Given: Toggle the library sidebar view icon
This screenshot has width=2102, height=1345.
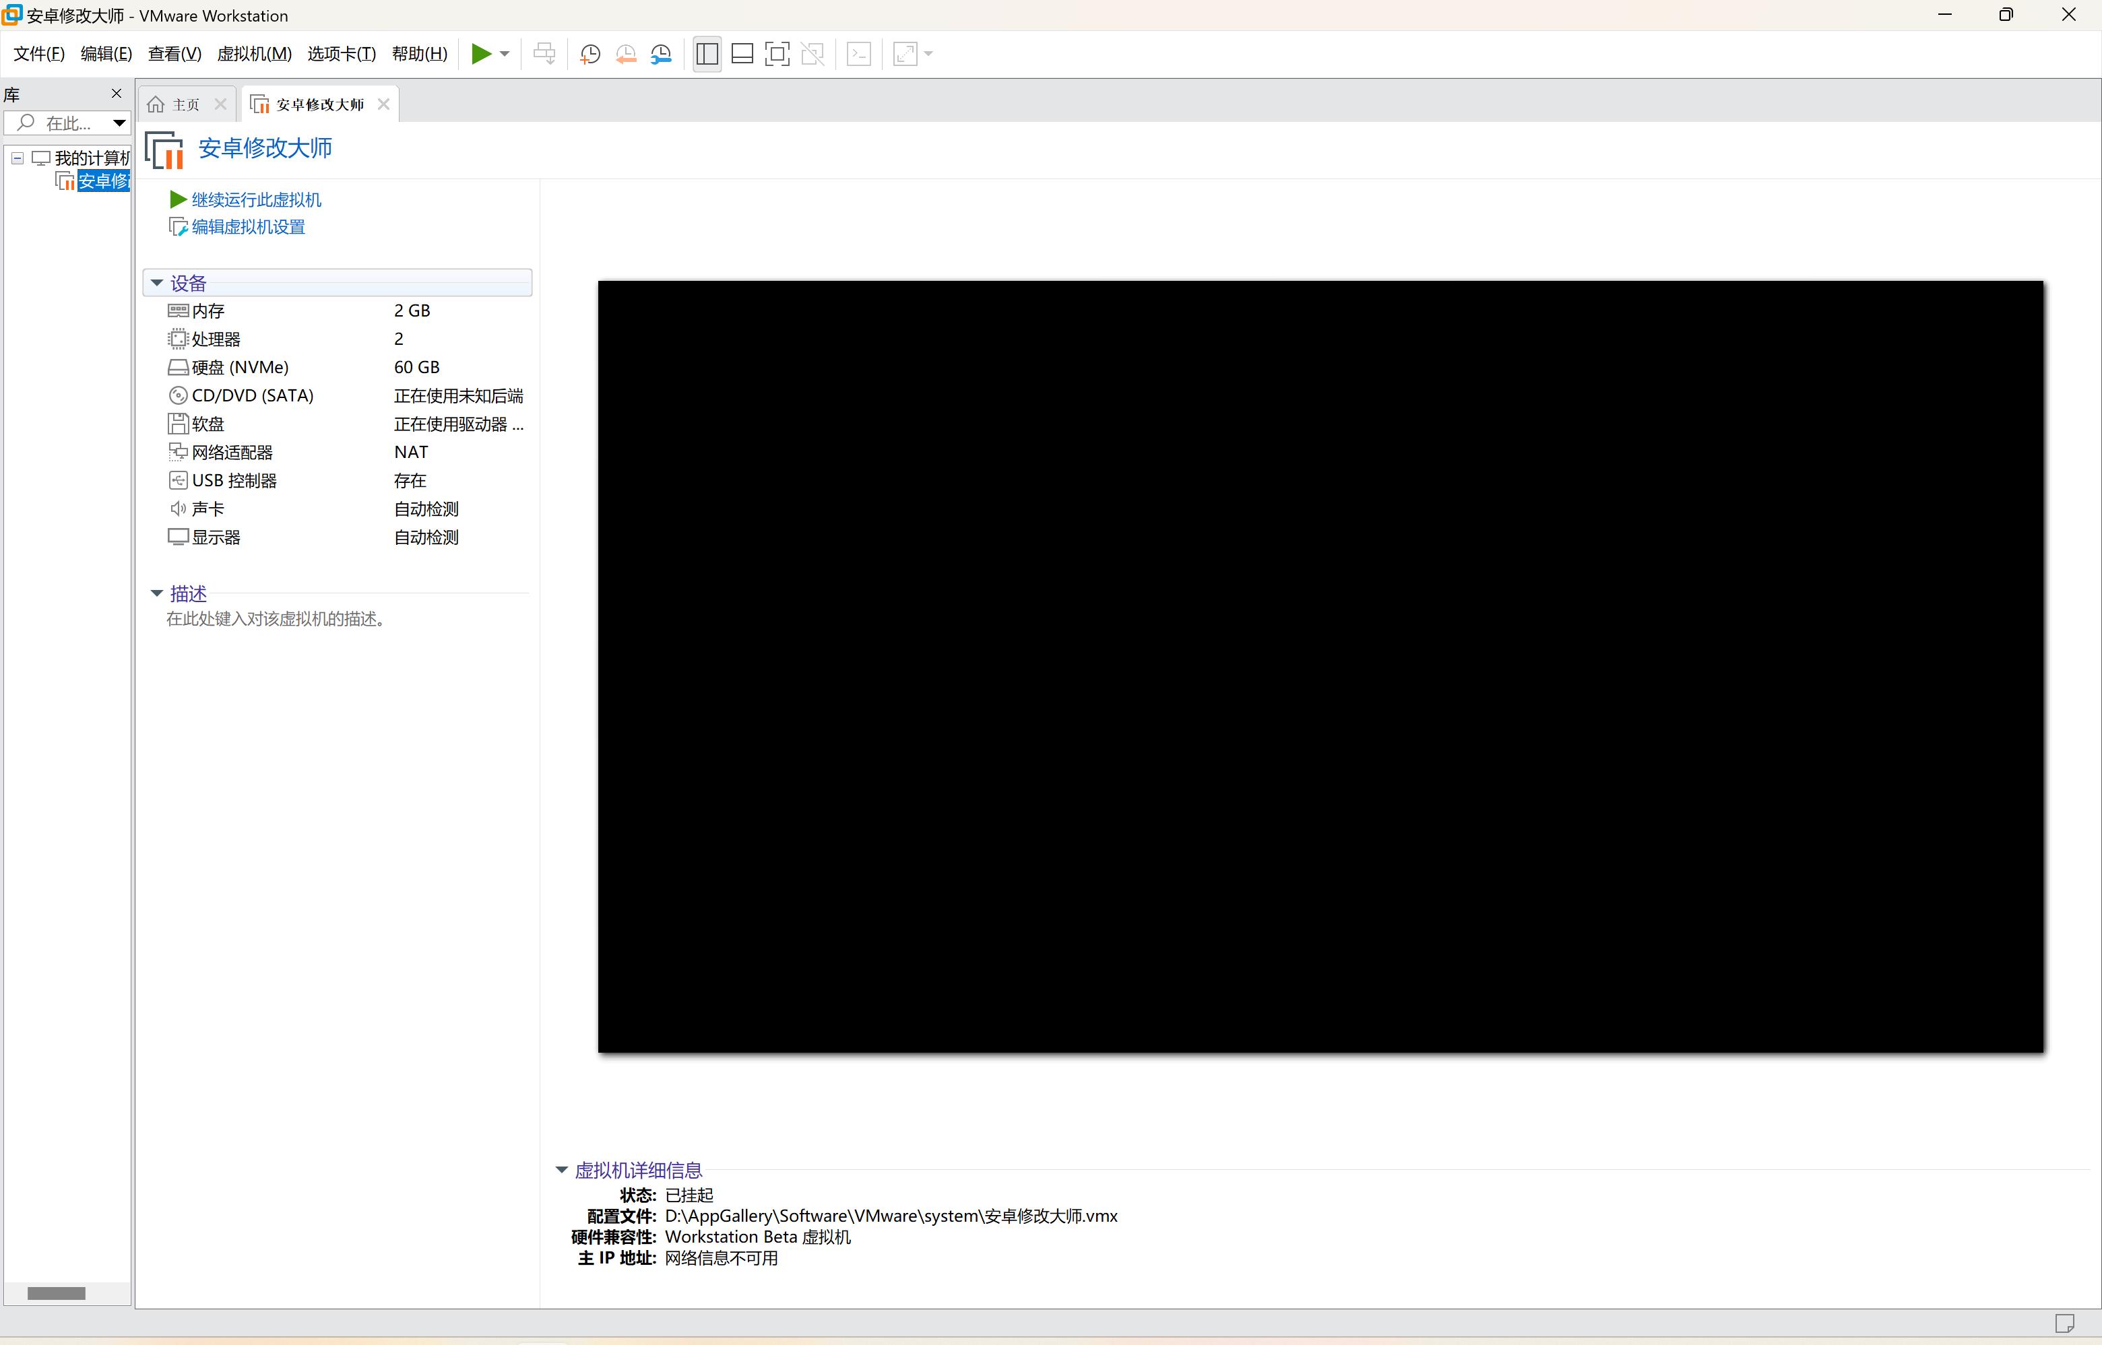Looking at the screenshot, I should (x=707, y=54).
